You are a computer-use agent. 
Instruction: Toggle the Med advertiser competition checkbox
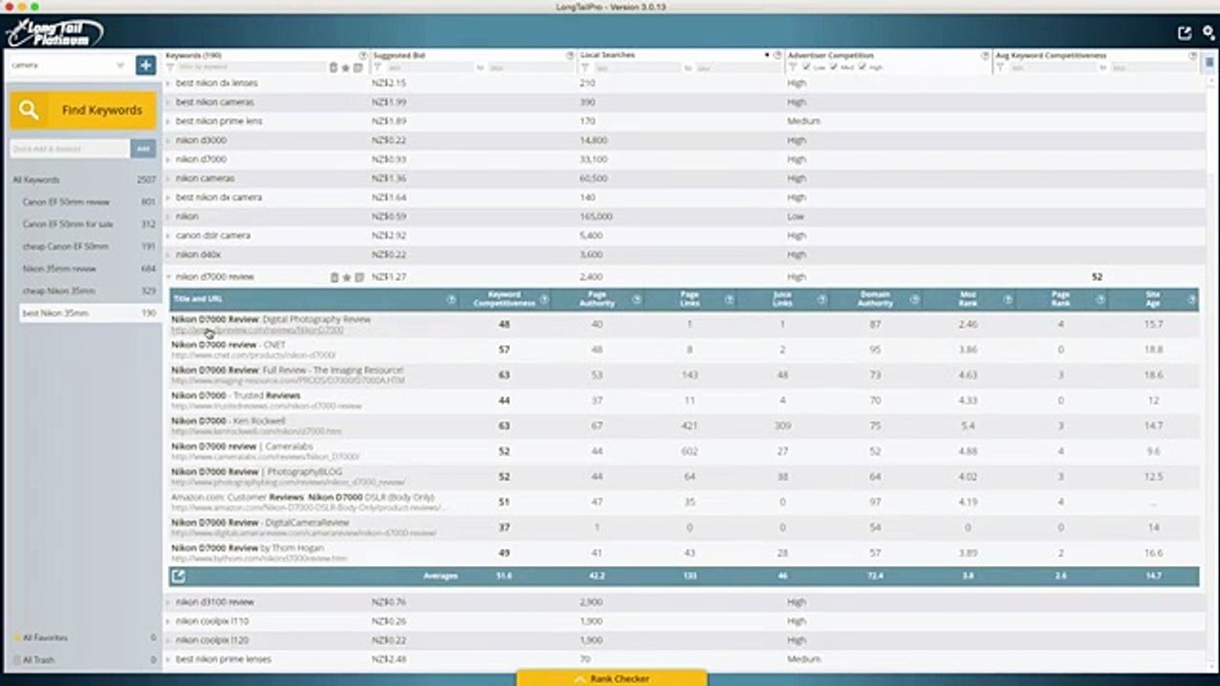[835, 68]
